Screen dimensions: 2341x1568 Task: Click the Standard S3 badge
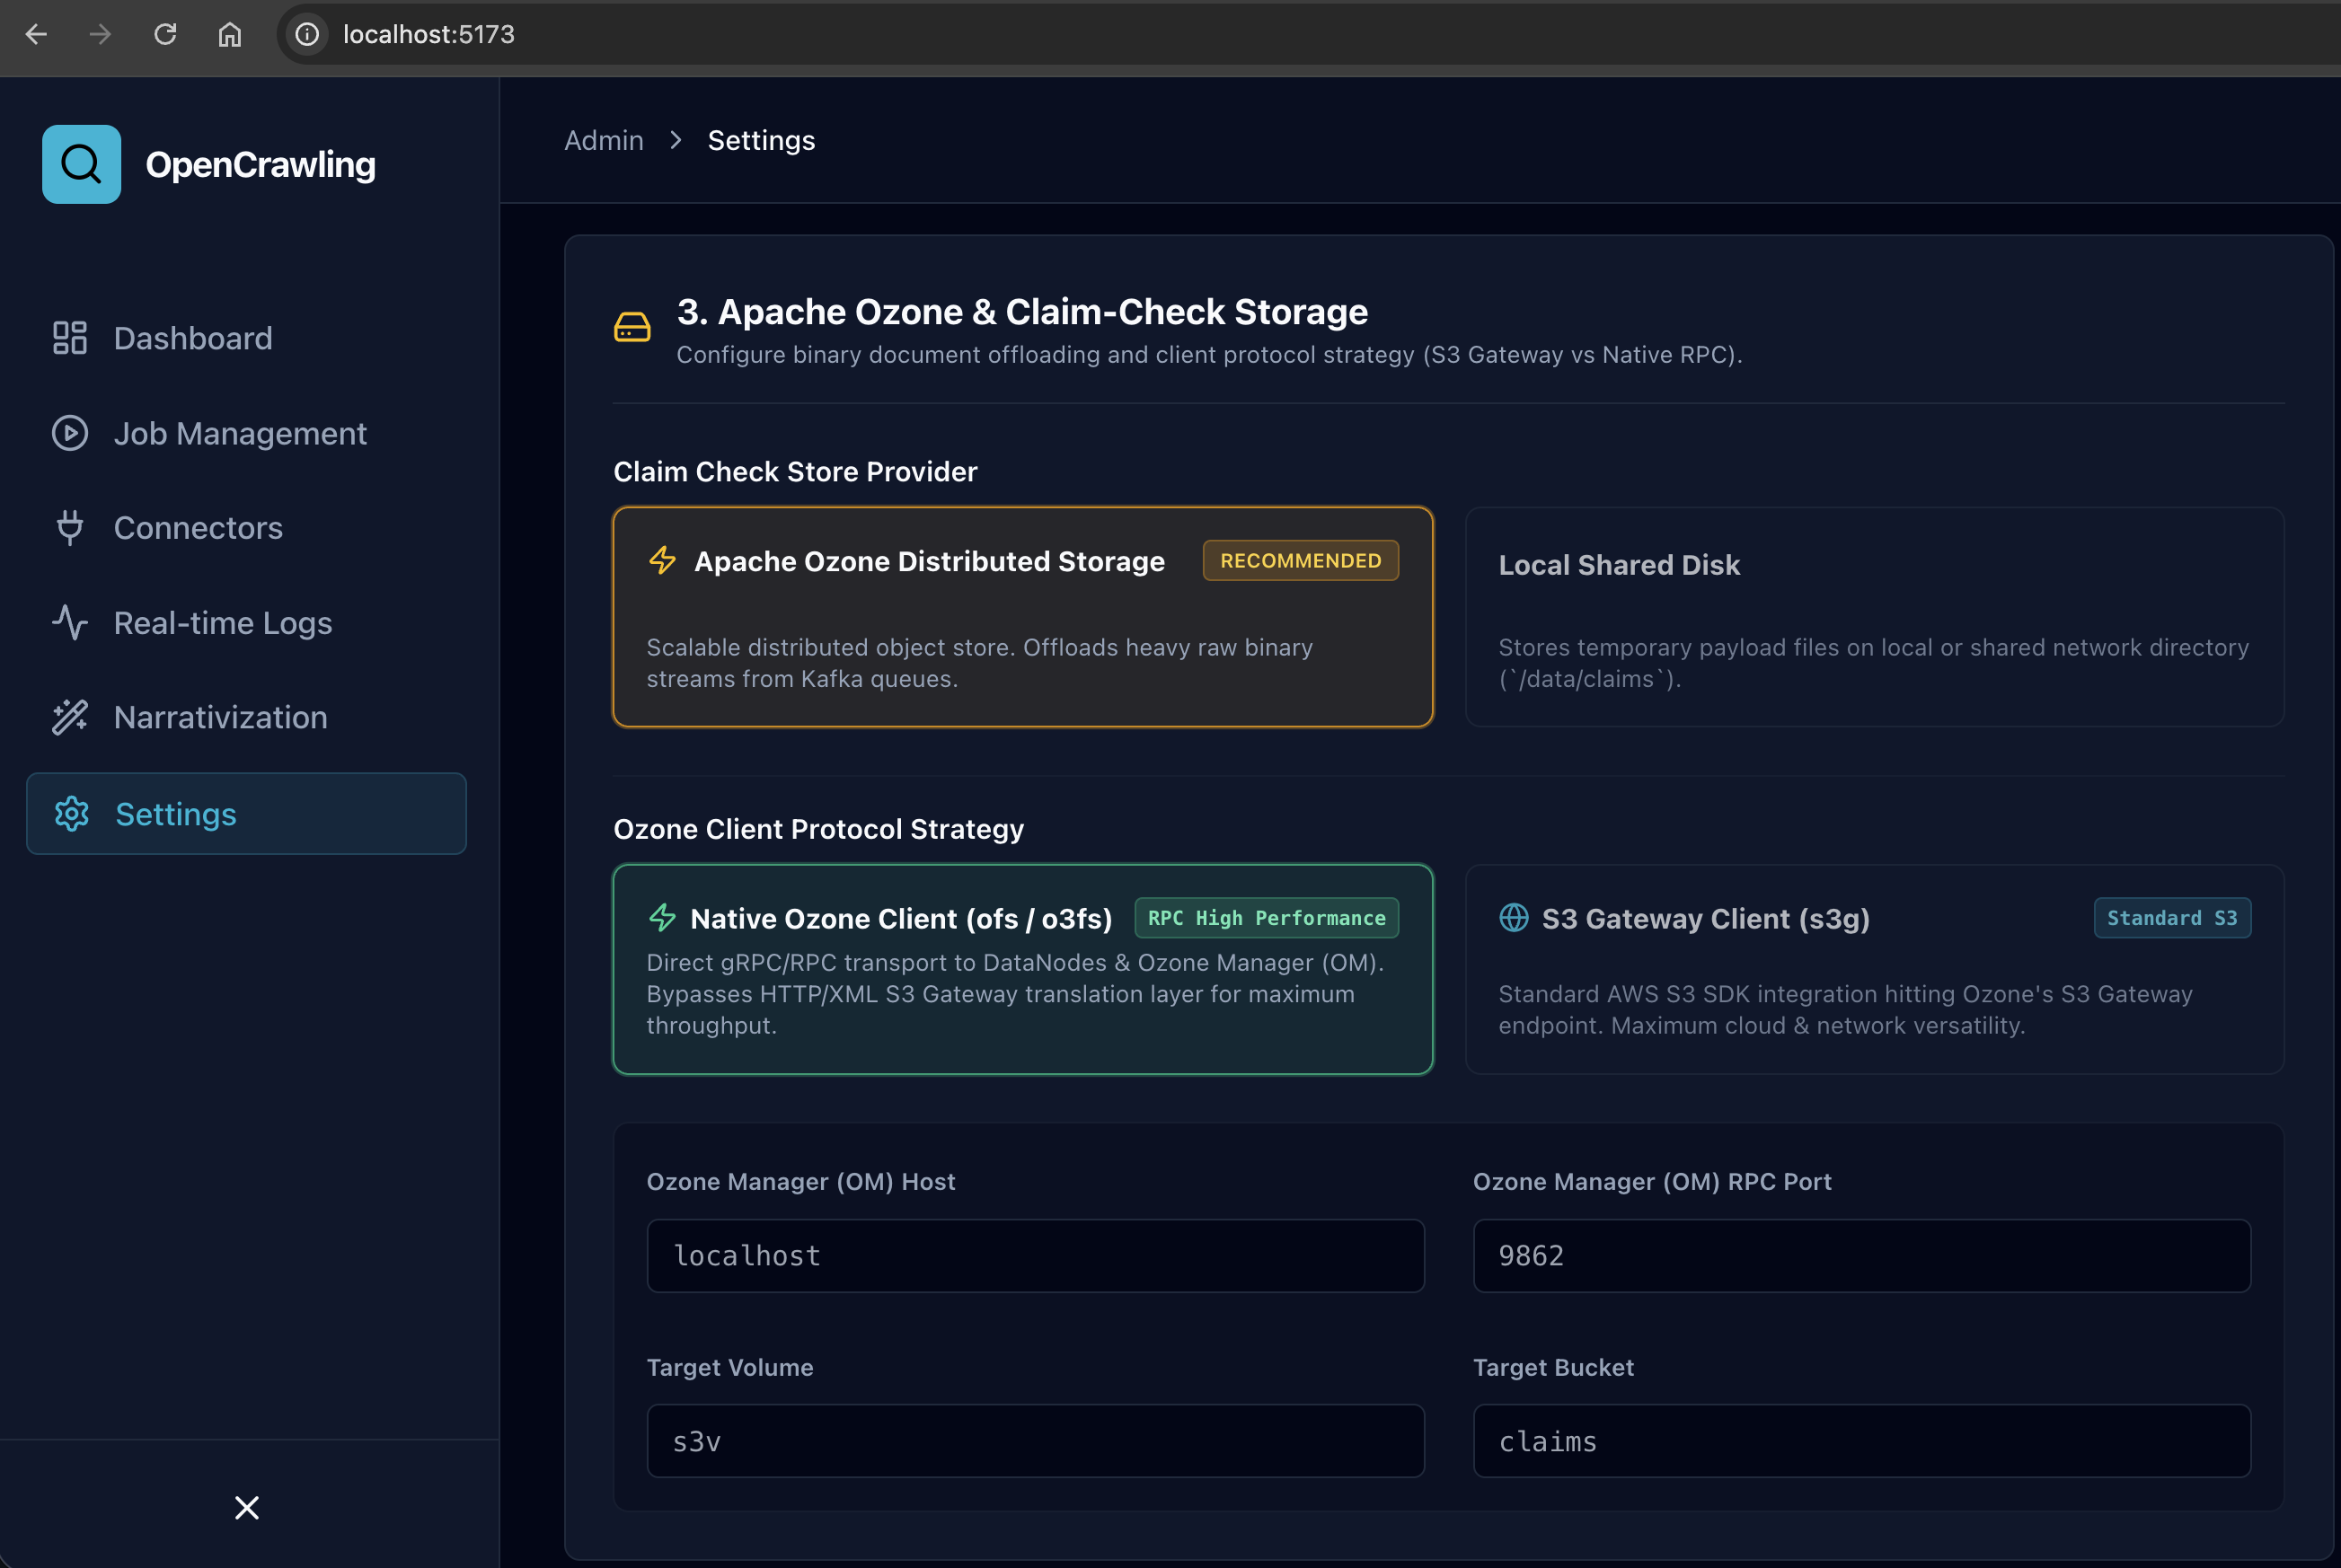[x=2172, y=918]
